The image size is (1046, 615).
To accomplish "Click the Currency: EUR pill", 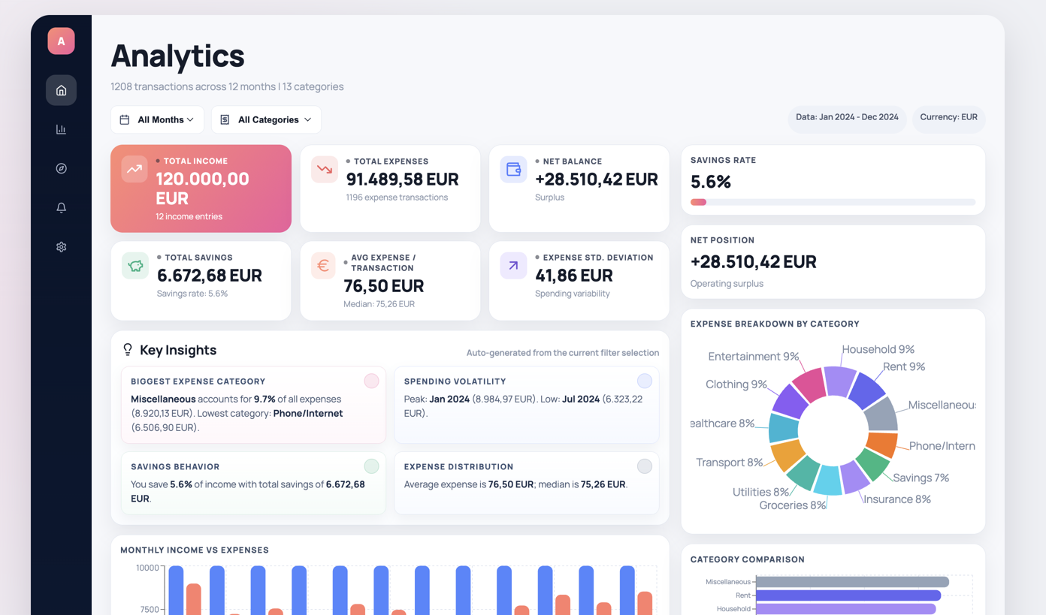I will (x=948, y=117).
